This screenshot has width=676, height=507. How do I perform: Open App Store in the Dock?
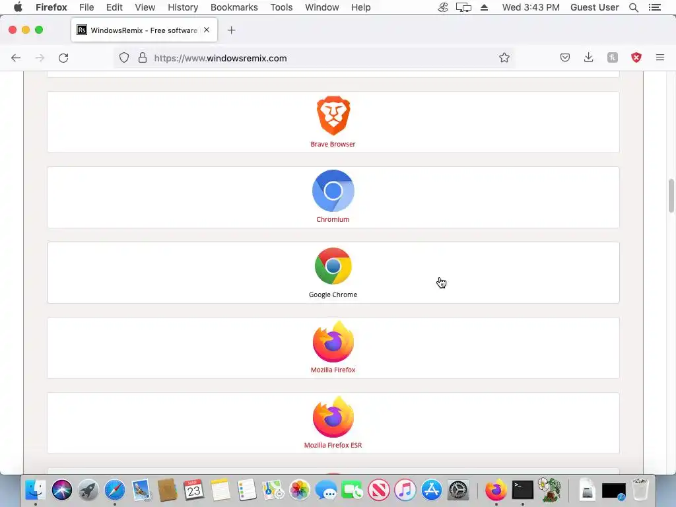click(x=432, y=490)
